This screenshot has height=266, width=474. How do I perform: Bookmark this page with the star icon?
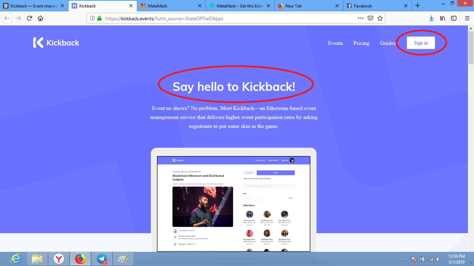click(x=380, y=18)
